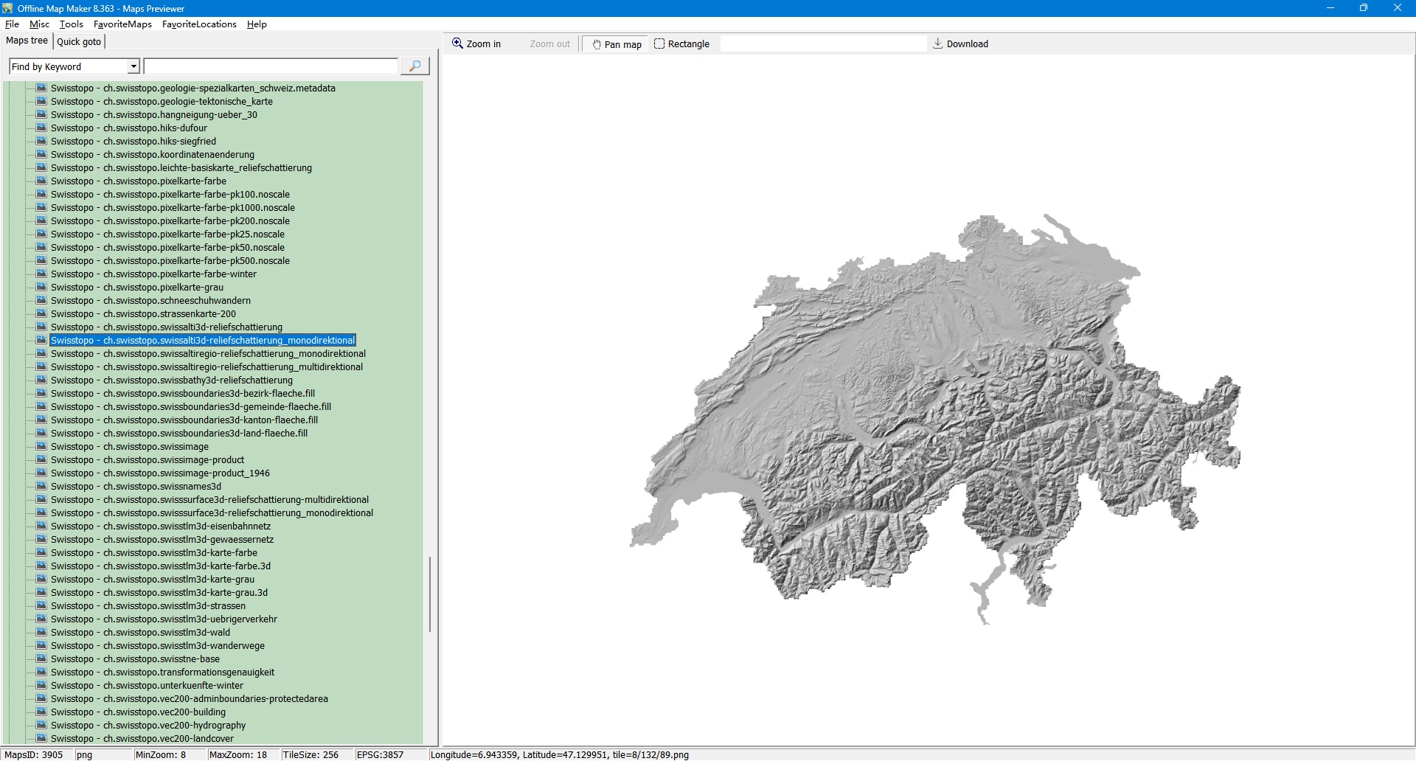
Task: Click the Zoom out button
Action: (x=549, y=44)
